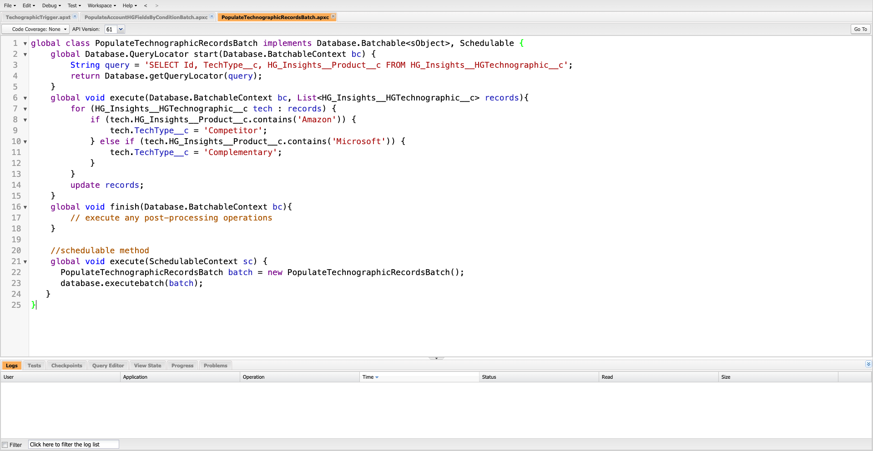
Task: Collapse the class fold arrow on line 1
Action: 25,44
